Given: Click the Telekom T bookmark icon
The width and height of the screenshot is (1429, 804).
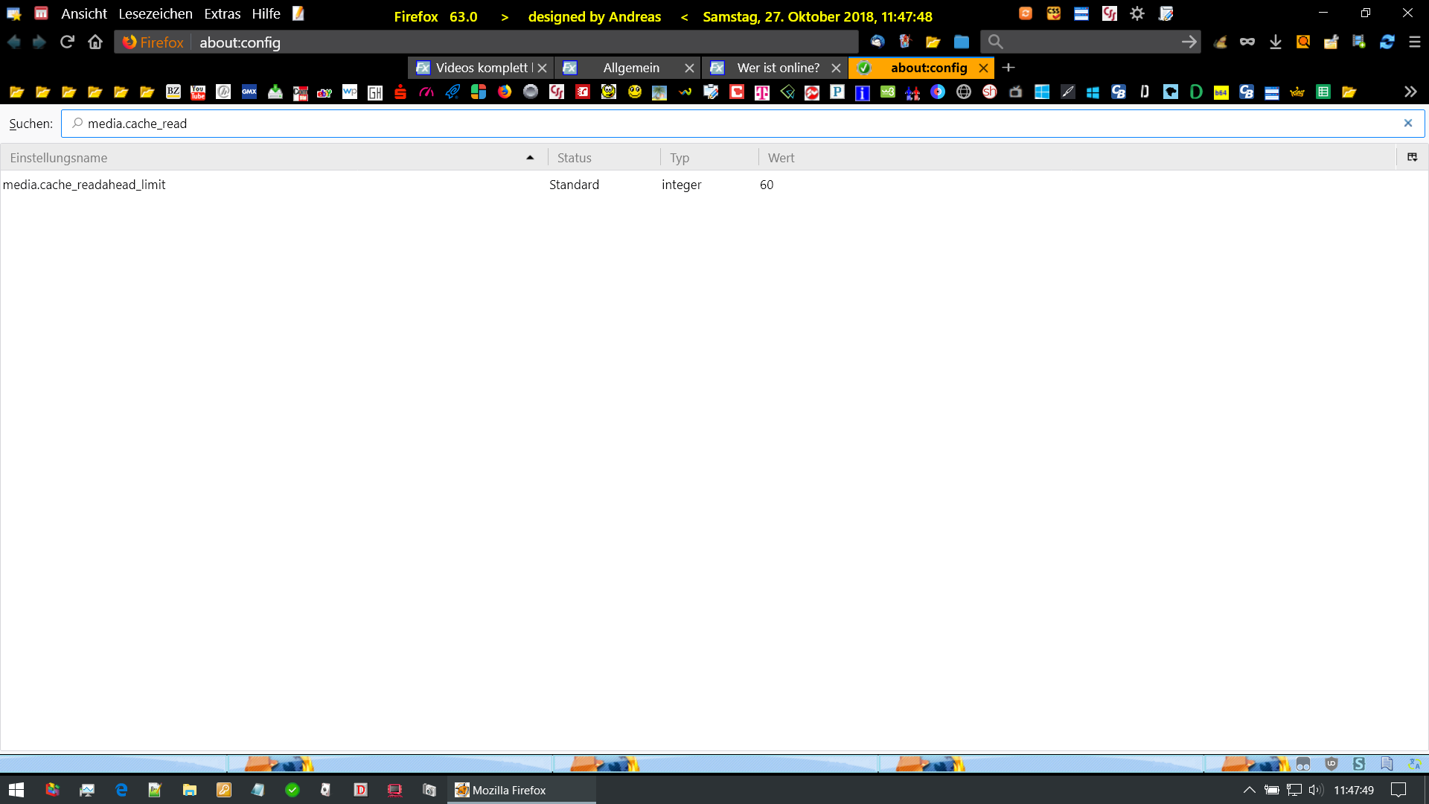Looking at the screenshot, I should (761, 92).
